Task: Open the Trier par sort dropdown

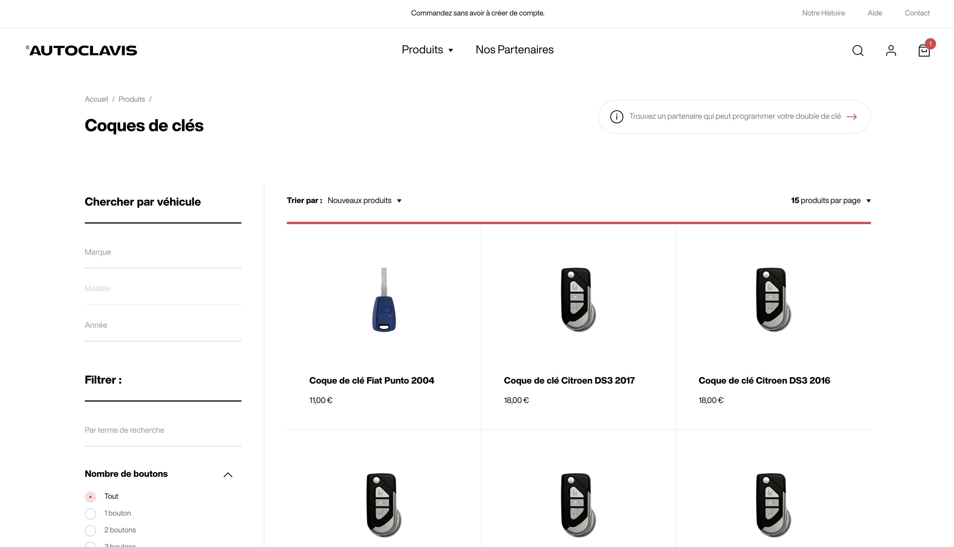Action: (364, 200)
